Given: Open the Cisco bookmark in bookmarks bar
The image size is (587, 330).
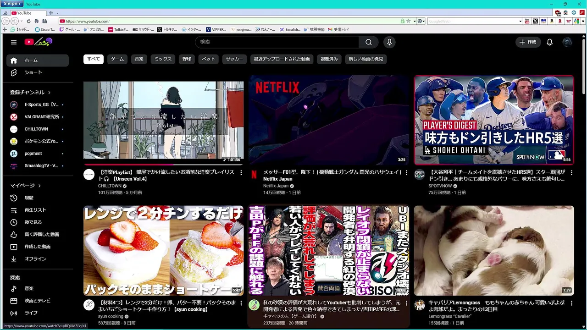Looking at the screenshot, I should (44, 29).
